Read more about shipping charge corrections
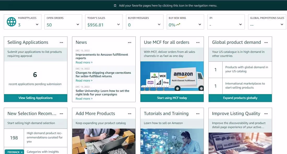Screen dimensions: 287x154 click(x=84, y=81)
